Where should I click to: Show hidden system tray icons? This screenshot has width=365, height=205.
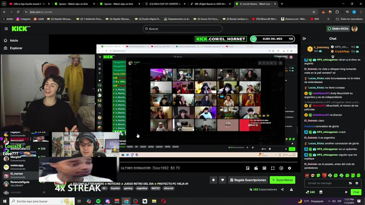tap(329, 201)
